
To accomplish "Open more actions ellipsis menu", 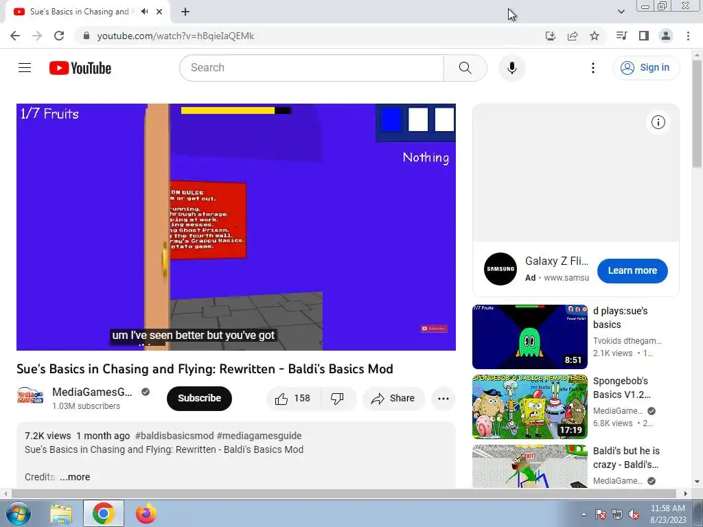I will (443, 399).
